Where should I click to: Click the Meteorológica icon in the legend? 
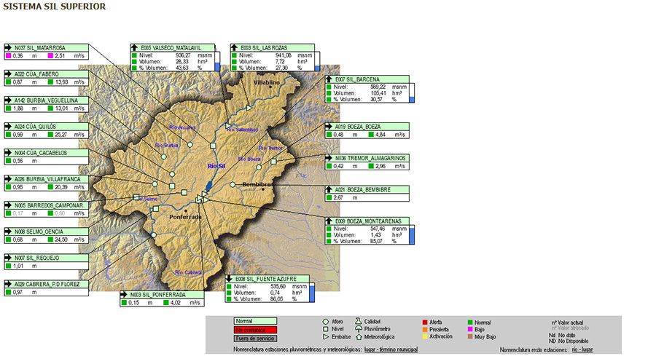point(358,337)
